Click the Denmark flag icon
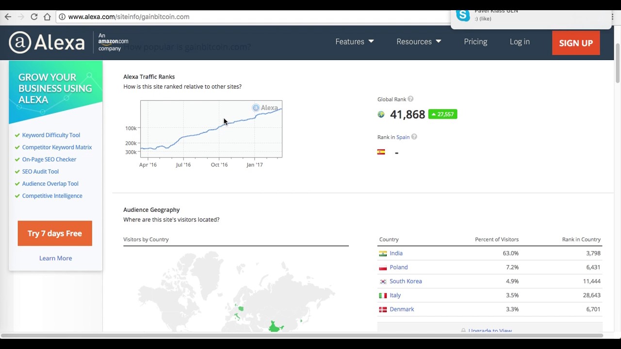The width and height of the screenshot is (621, 349). (383, 310)
